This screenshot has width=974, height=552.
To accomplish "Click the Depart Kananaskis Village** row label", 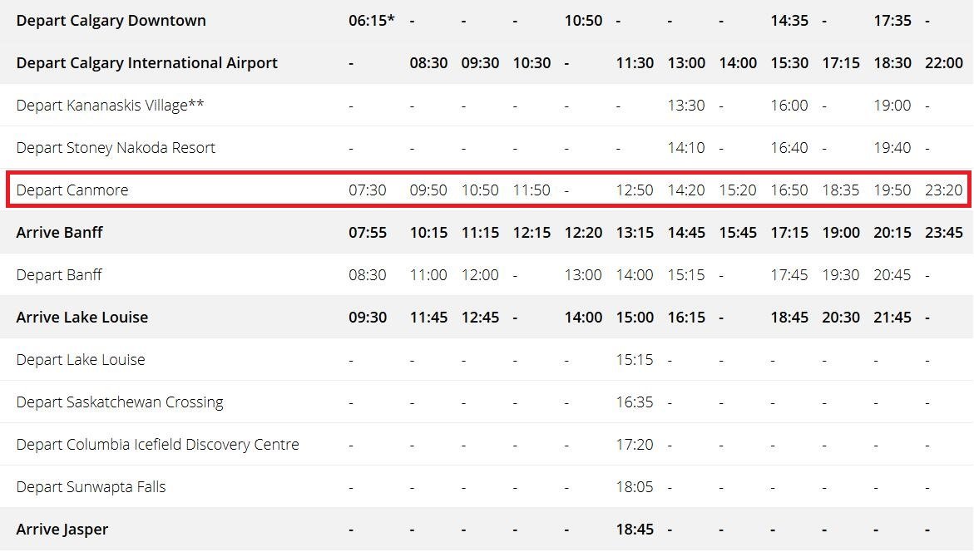I will [110, 106].
